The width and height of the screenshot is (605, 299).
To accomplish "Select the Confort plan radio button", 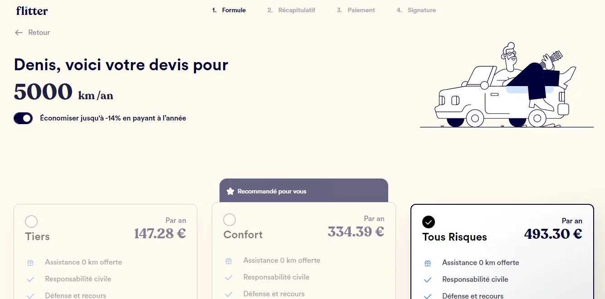I will click(229, 220).
